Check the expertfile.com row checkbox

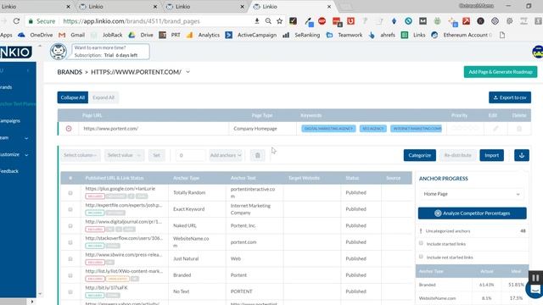point(70,209)
